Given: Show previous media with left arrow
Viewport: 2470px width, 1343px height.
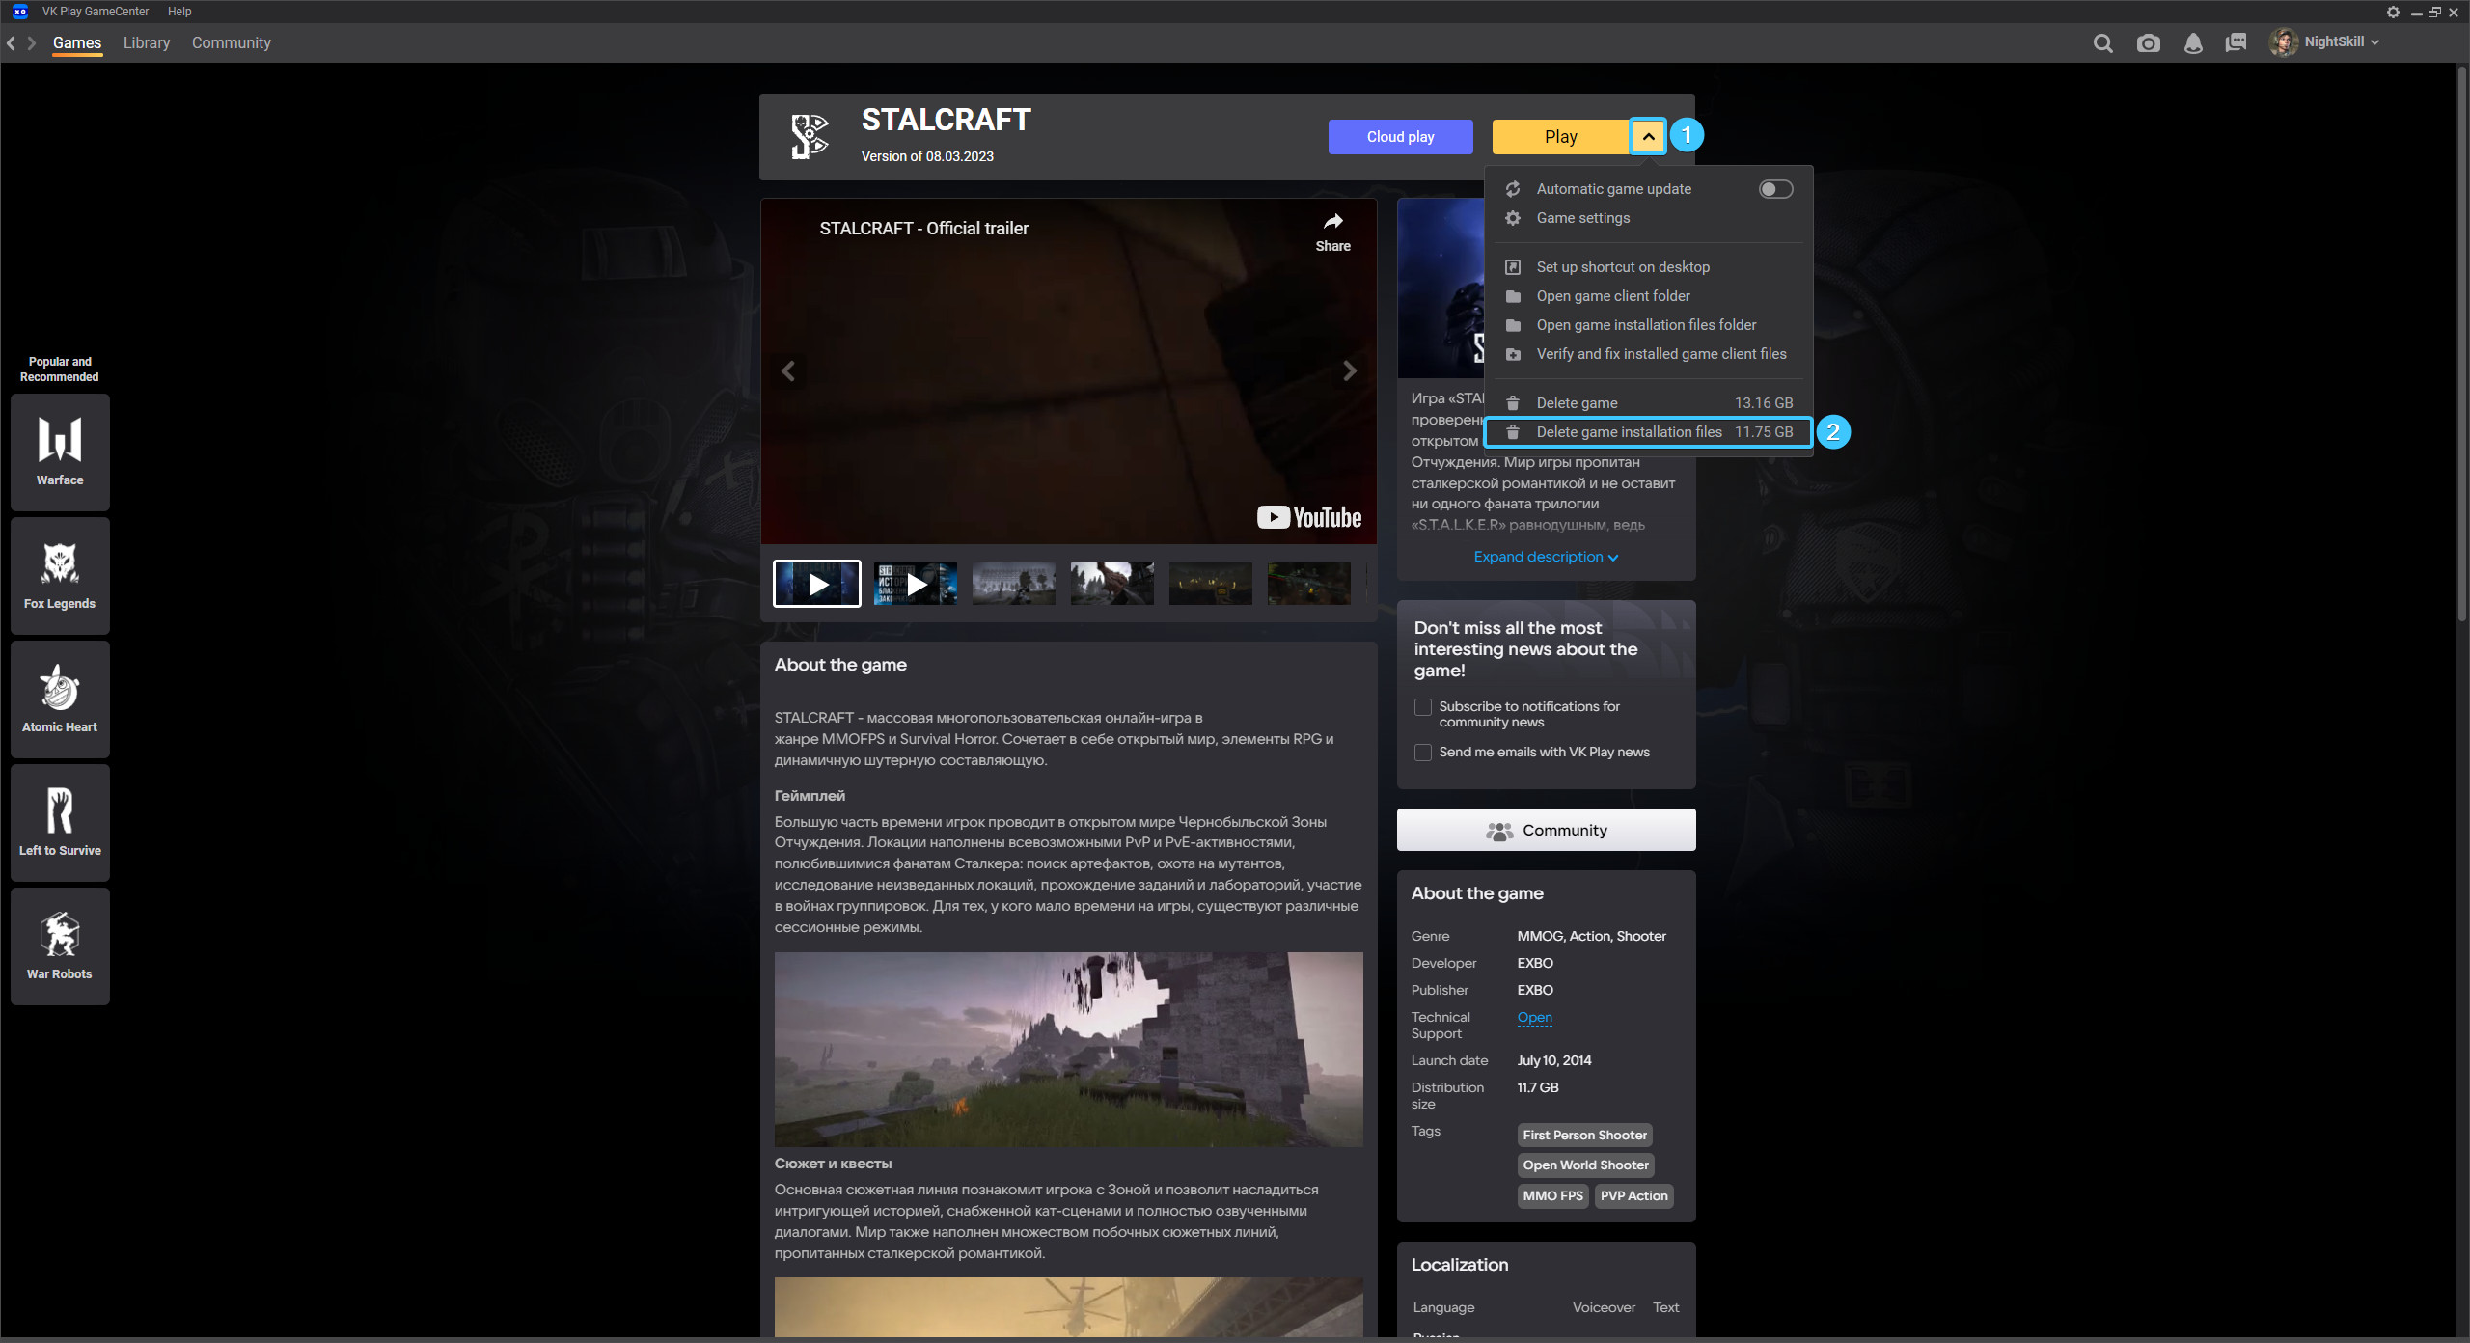Looking at the screenshot, I should (788, 370).
